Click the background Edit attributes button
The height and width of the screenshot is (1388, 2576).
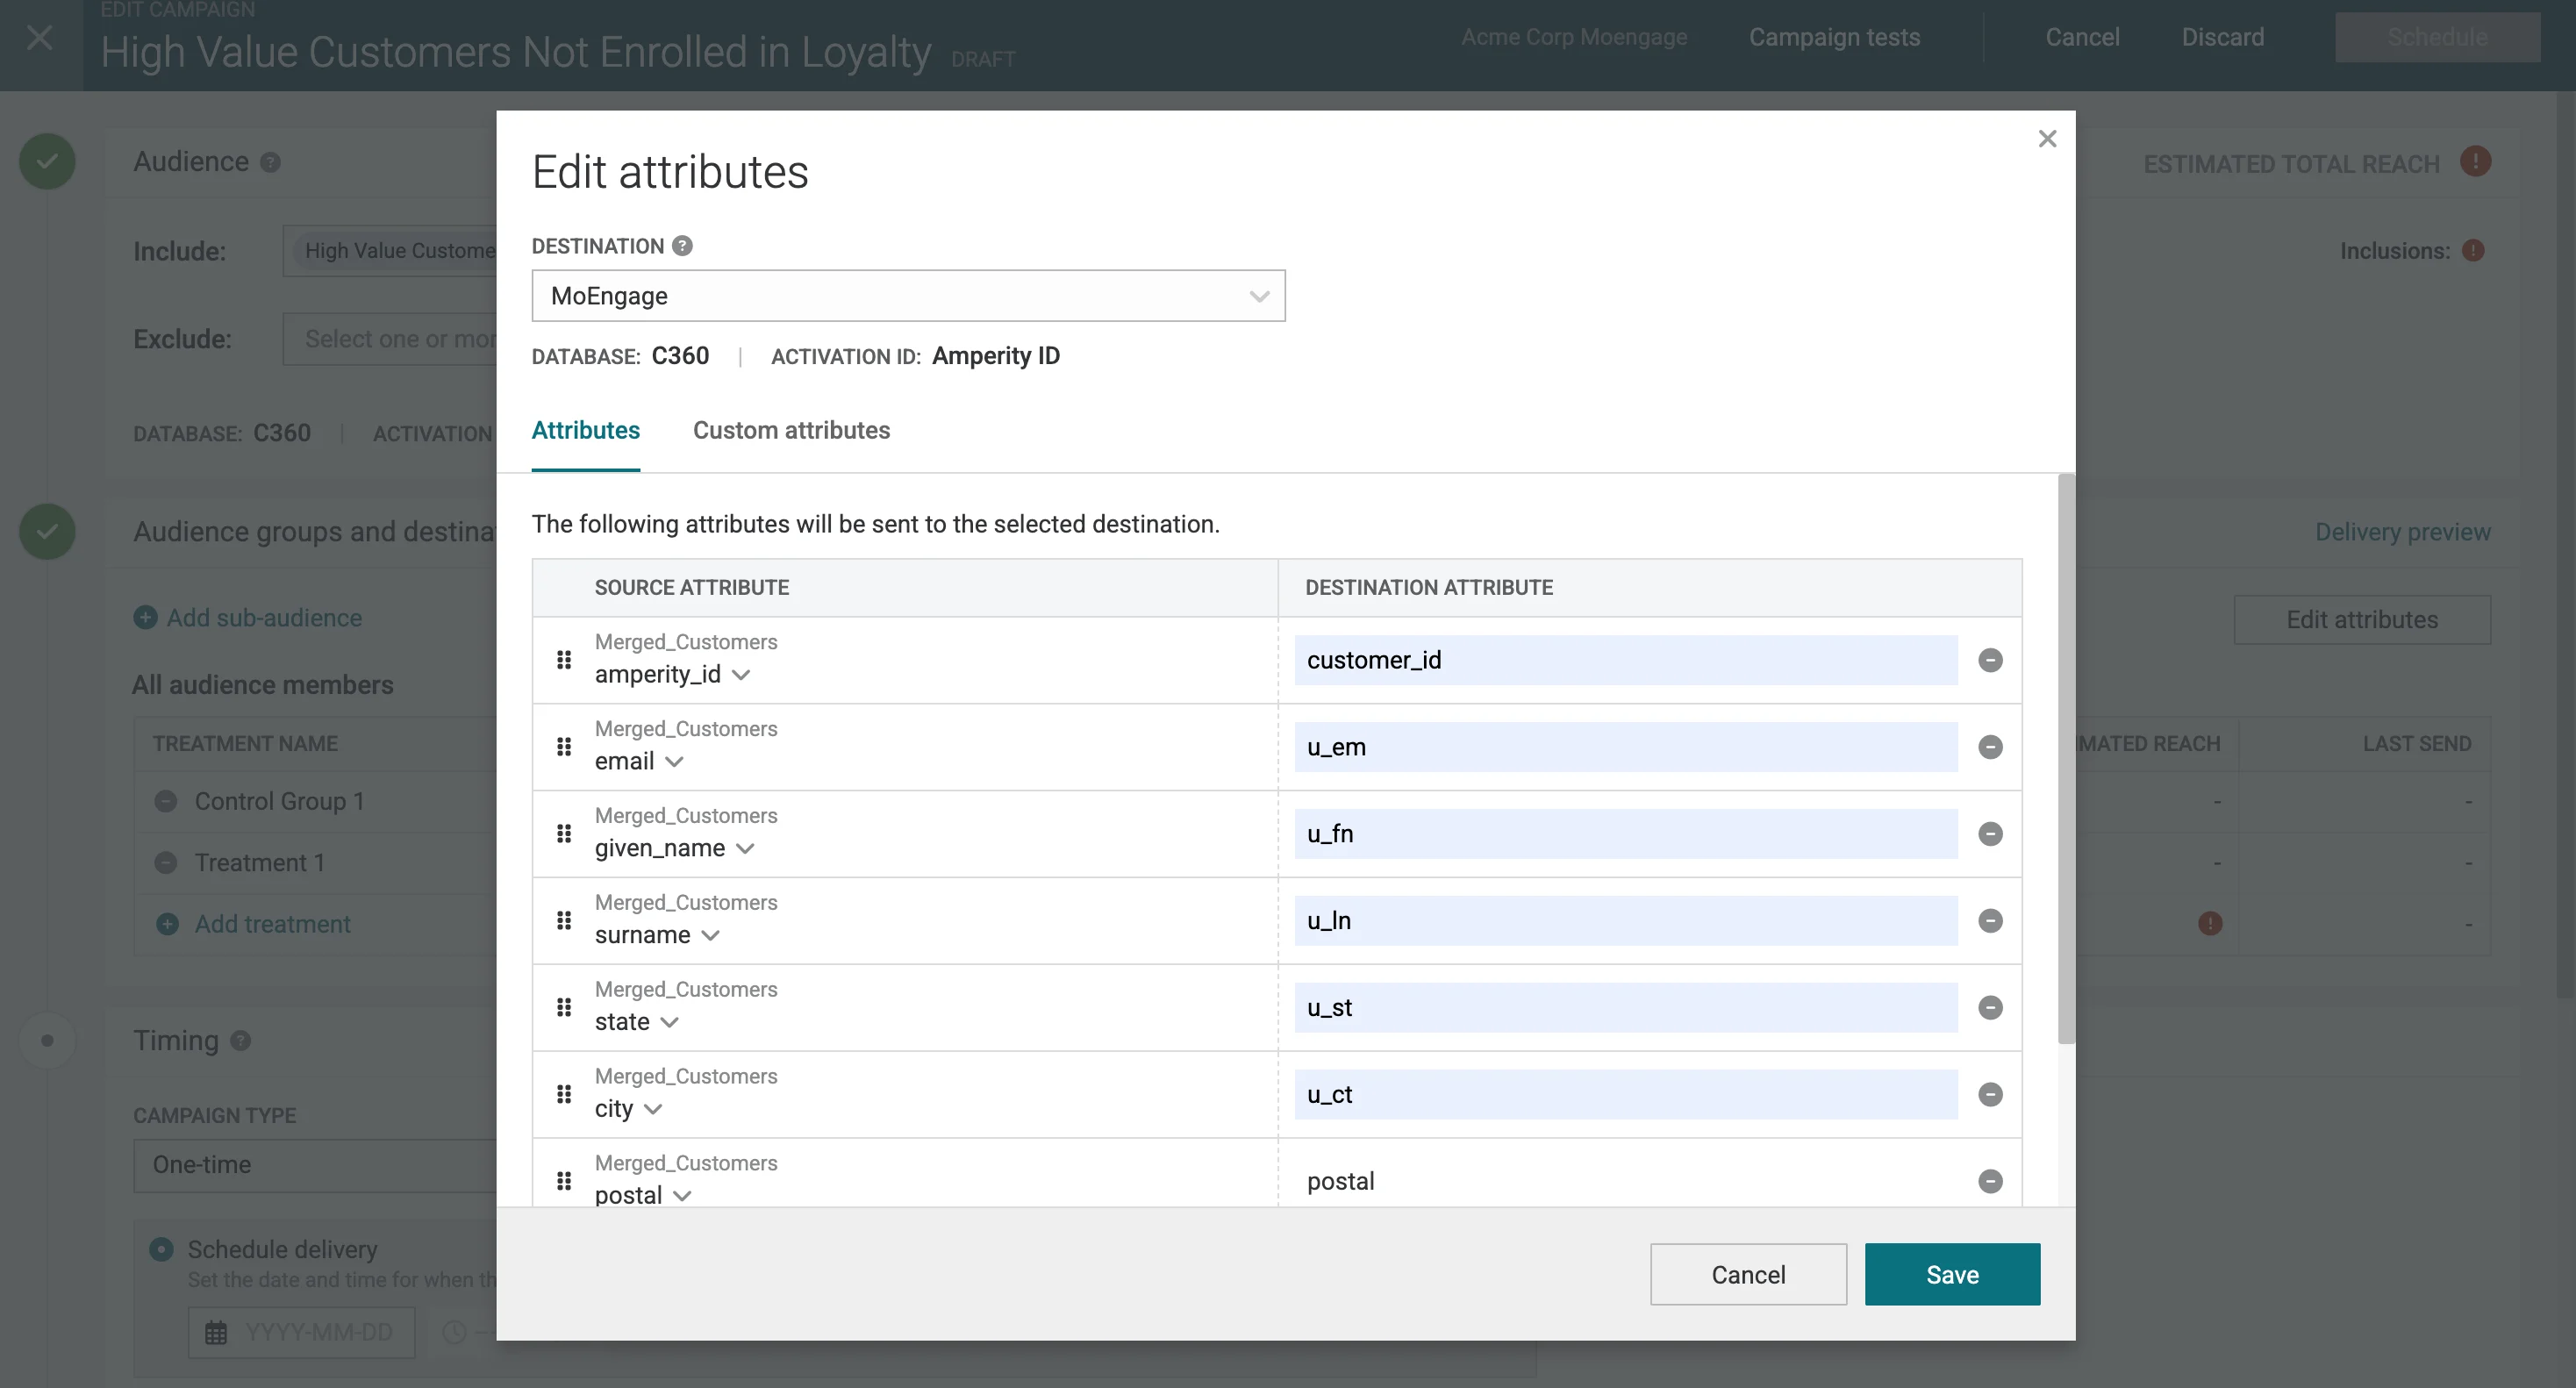(2362, 620)
